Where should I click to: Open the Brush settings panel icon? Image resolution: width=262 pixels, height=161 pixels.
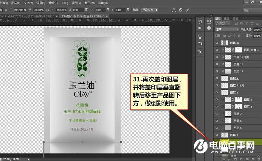[200, 43]
